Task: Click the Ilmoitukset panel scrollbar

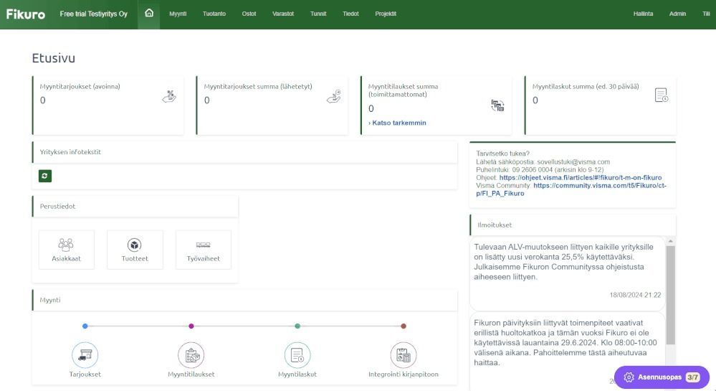Action: click(670, 295)
